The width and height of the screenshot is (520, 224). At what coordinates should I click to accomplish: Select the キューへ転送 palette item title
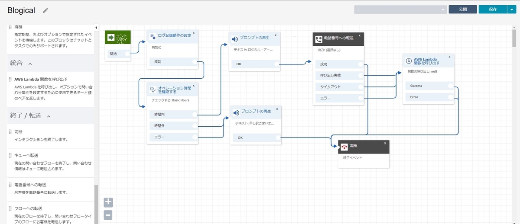26,155
